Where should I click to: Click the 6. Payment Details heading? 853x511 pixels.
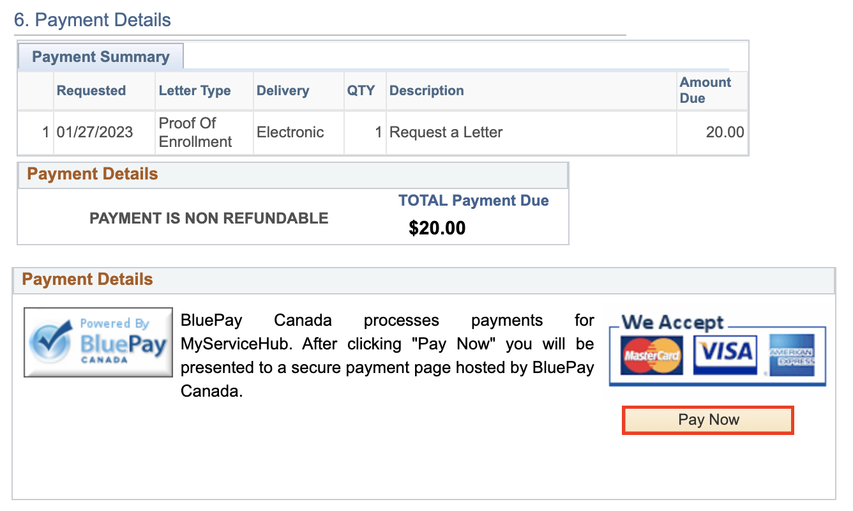pos(93,20)
